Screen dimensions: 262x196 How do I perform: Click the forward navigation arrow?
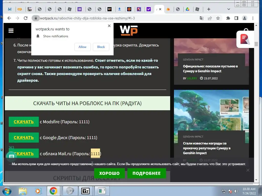click(x=17, y=18)
